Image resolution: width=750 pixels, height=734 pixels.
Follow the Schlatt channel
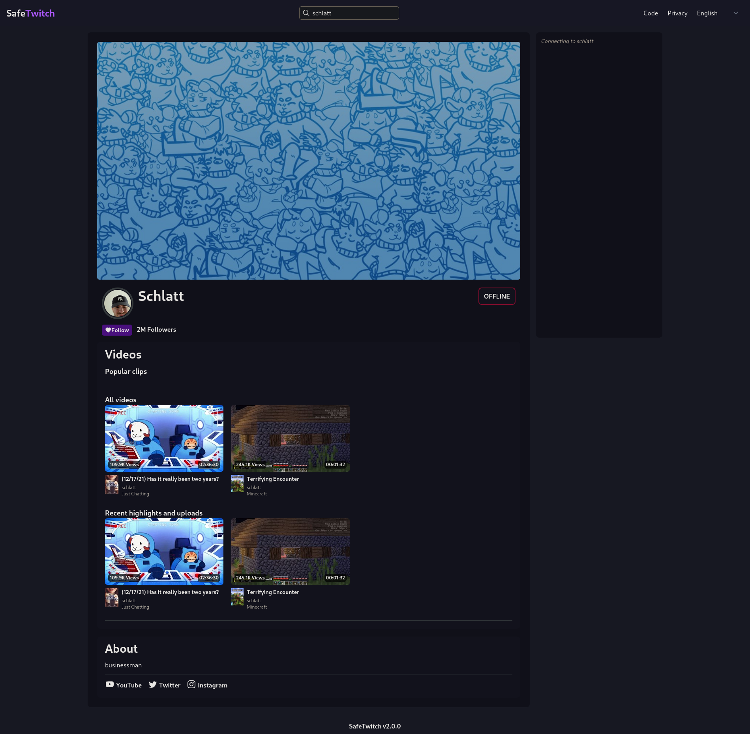point(117,330)
